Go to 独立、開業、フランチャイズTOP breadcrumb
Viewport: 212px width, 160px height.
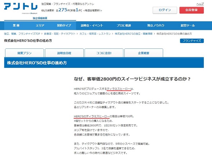[x=22, y=34]
